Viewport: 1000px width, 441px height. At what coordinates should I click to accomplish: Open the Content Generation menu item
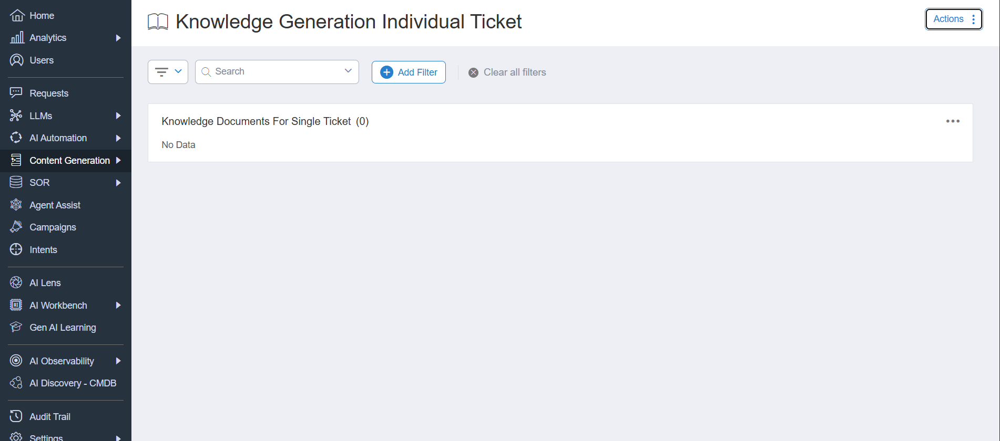click(69, 161)
